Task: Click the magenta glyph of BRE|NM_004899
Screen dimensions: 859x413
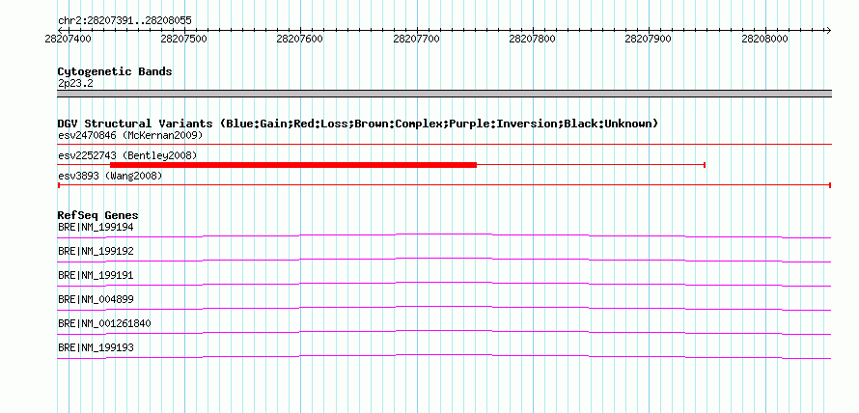Action: [444, 308]
